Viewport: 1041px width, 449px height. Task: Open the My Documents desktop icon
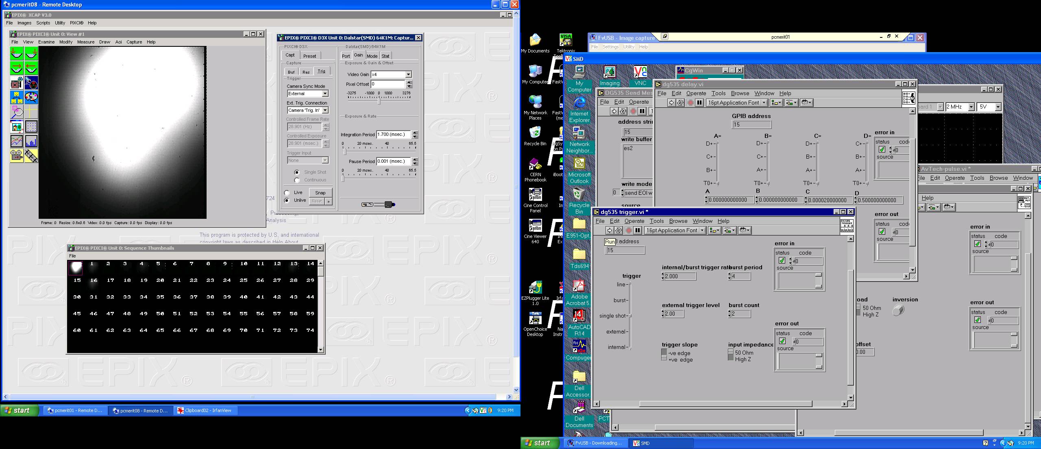[535, 43]
